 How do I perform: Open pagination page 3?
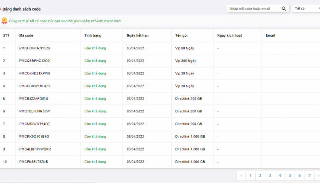coord(270,176)
